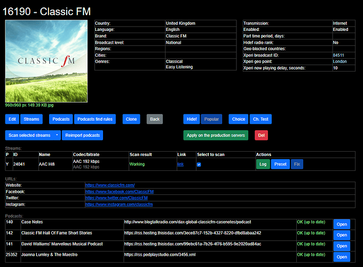Click the Case Notes podcast feed URL
This screenshot has height=267, width=363.
pos(187,222)
